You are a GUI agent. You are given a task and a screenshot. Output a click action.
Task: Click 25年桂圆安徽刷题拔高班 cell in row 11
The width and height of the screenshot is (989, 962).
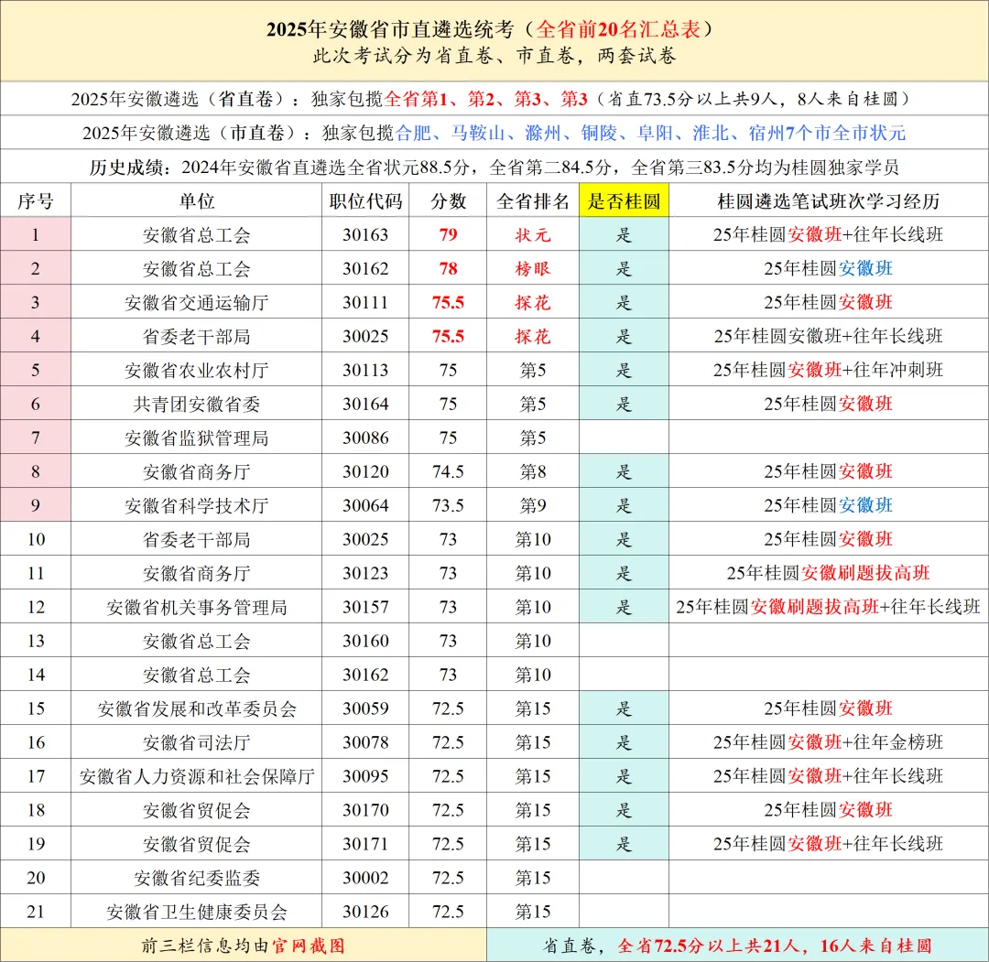[x=828, y=573]
